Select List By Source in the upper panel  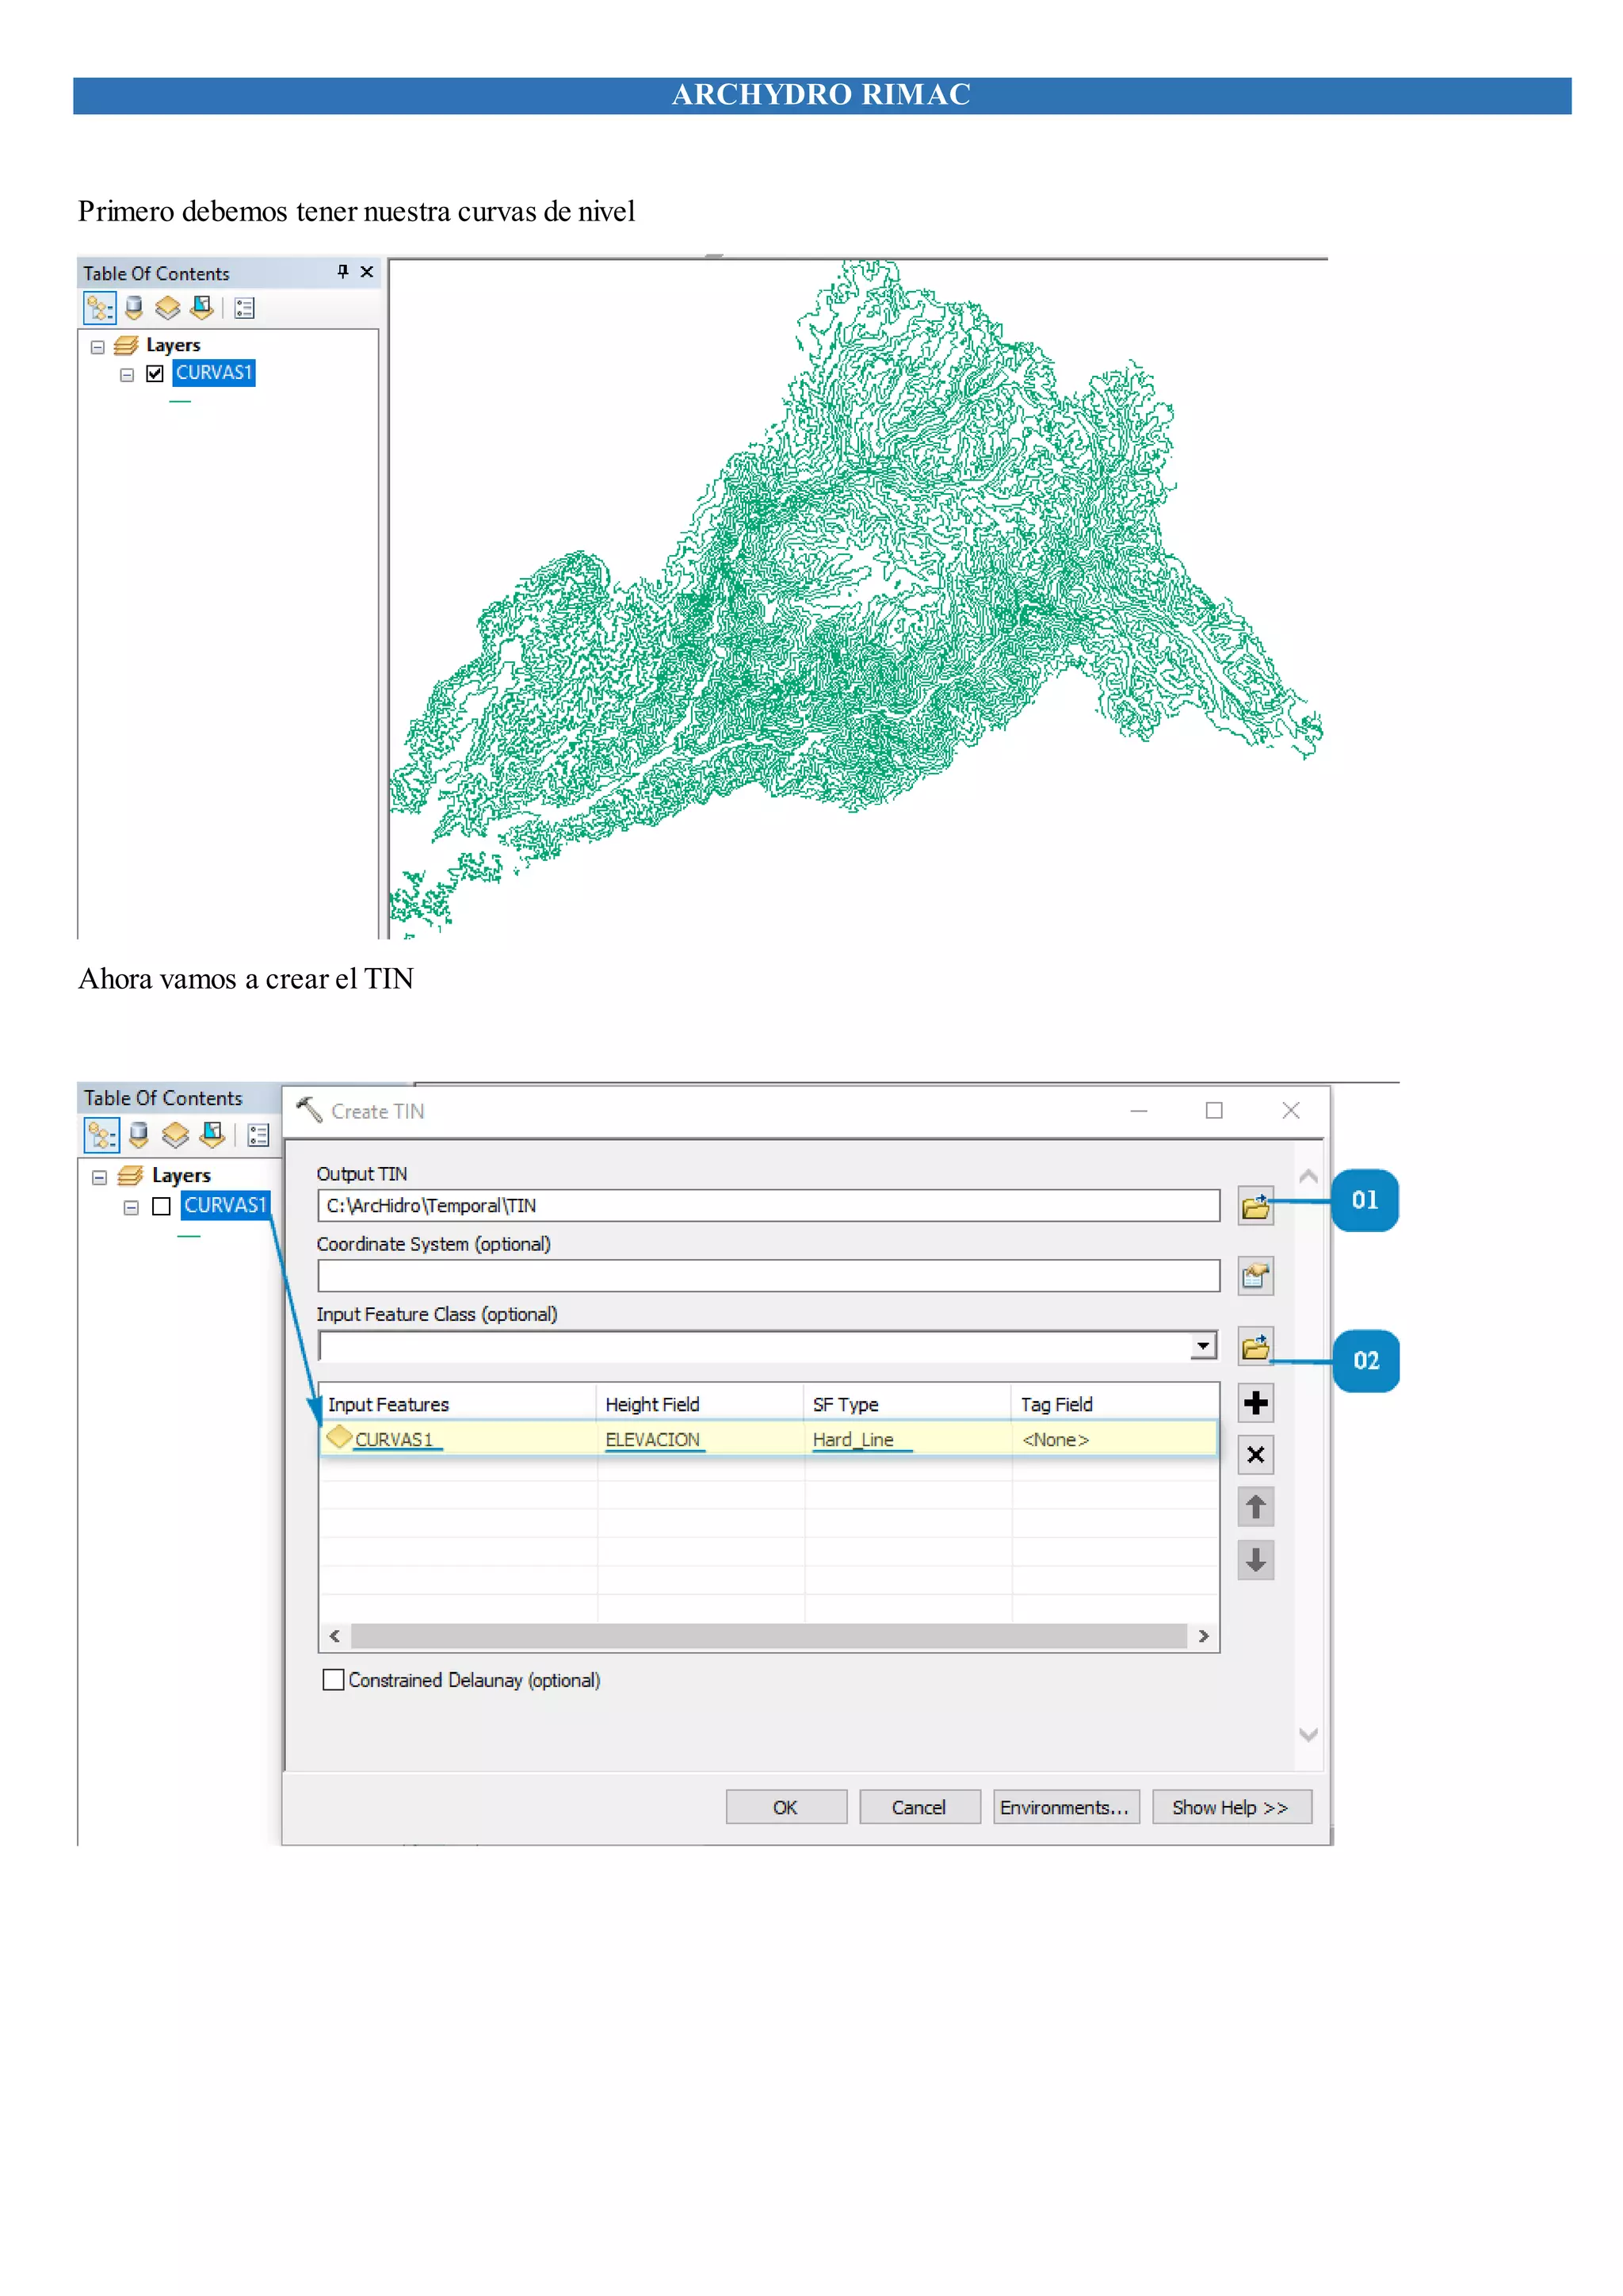[134, 308]
